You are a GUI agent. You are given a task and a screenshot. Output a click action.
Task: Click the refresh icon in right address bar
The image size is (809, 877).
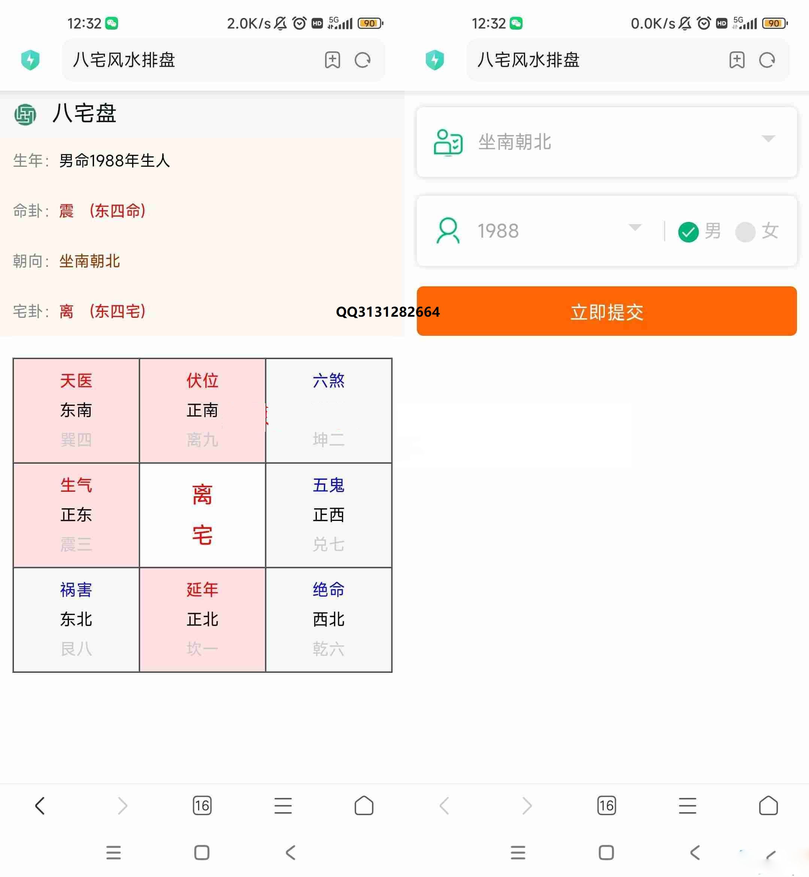[x=767, y=60]
